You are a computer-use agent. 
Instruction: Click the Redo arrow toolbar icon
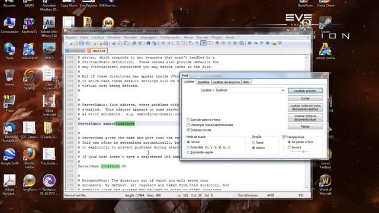(x=140, y=43)
